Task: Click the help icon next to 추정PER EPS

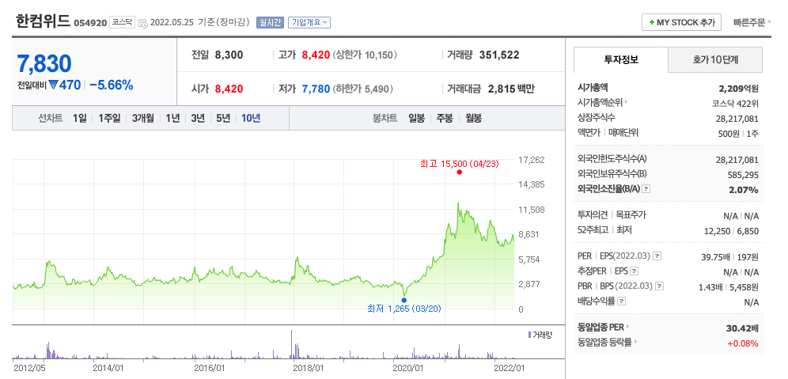Action: (x=635, y=271)
